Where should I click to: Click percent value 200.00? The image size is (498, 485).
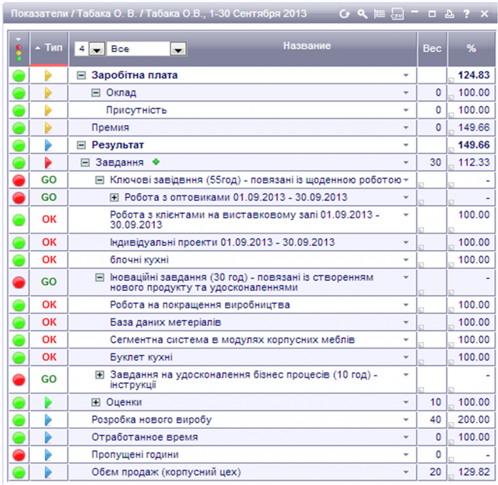[x=474, y=420]
